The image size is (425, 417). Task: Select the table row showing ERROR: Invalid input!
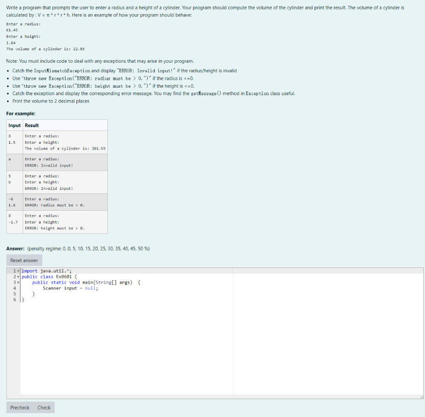tap(57, 162)
